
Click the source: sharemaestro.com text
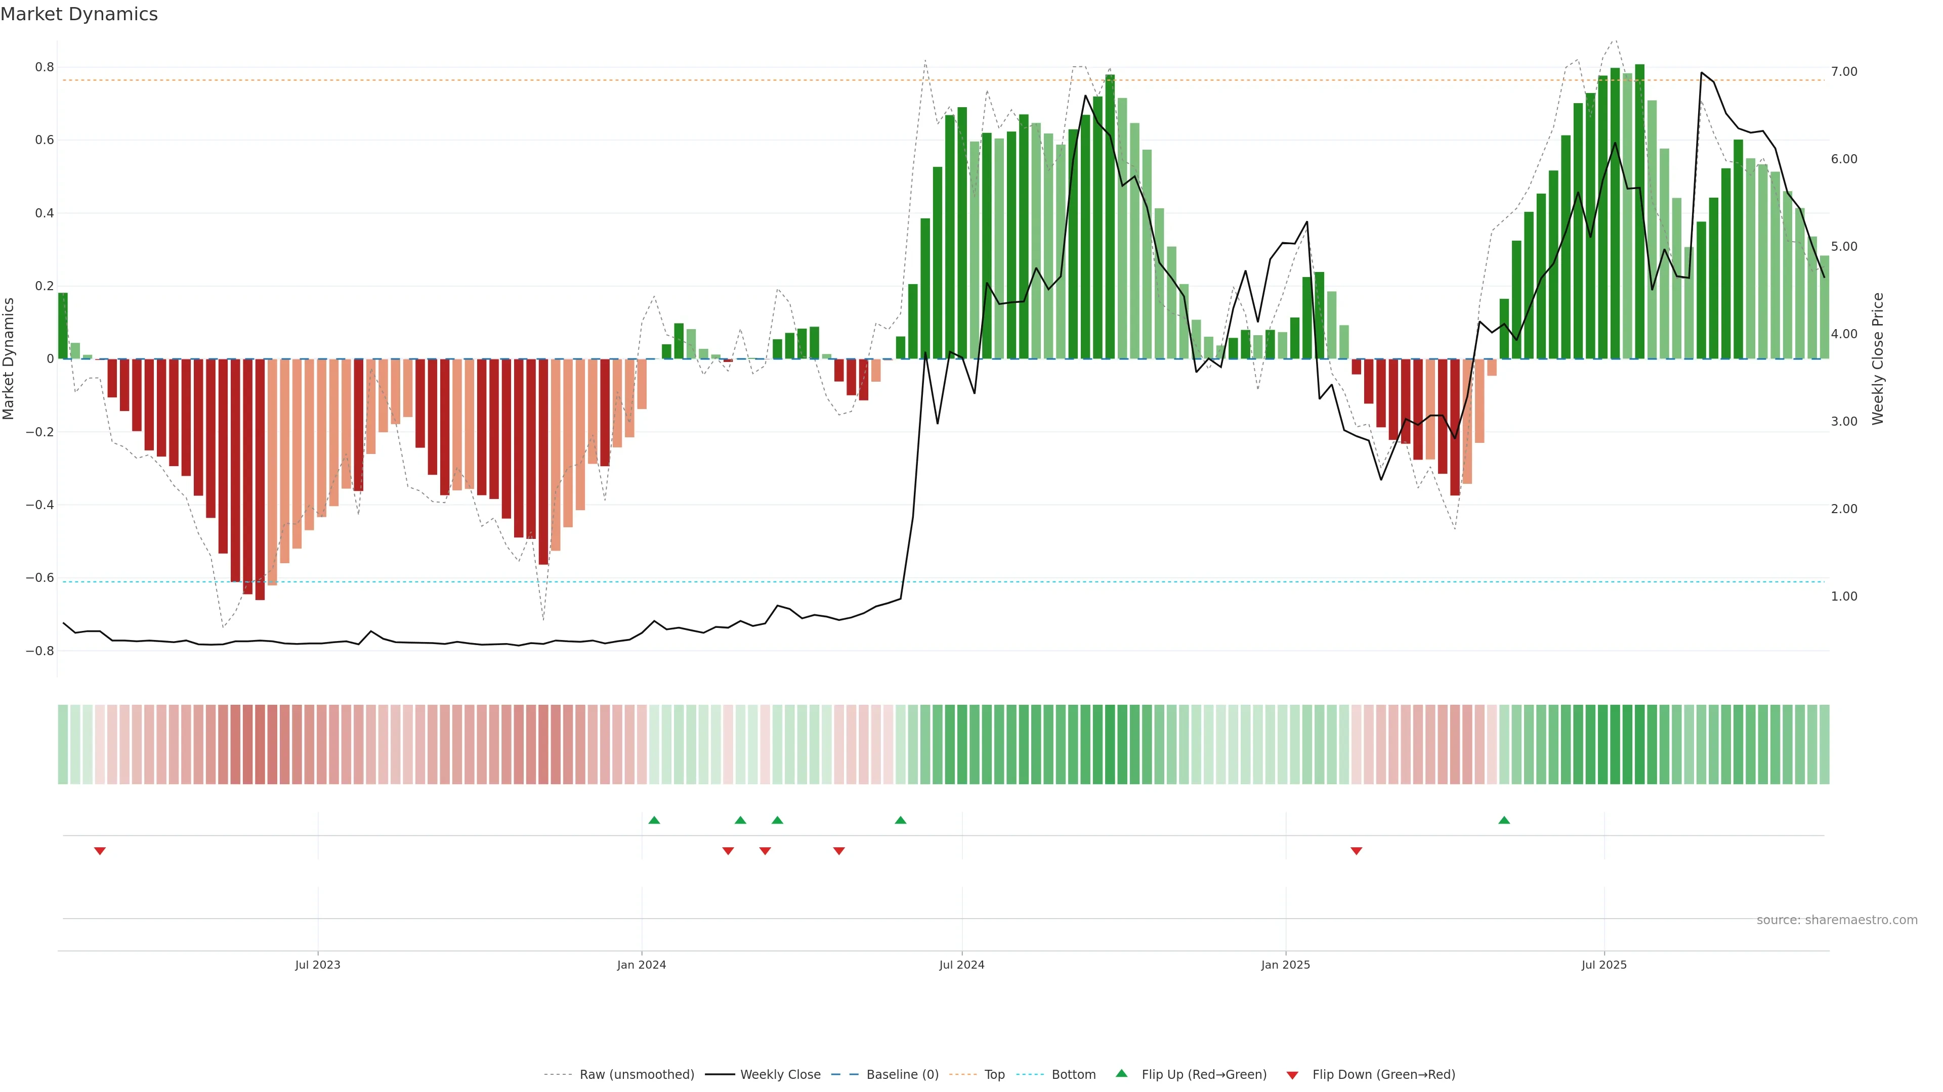tap(1837, 920)
